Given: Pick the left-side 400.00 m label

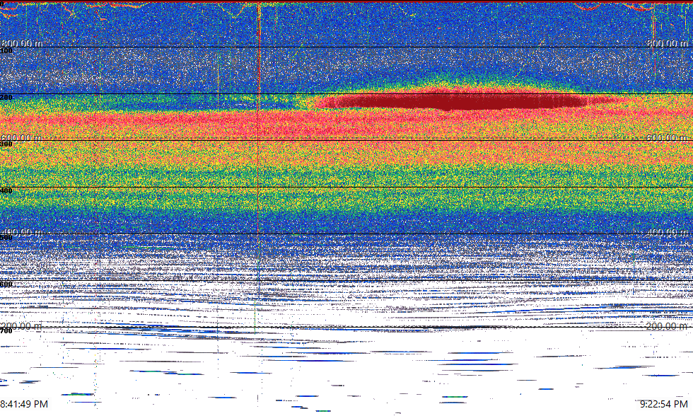Looking at the screenshot, I should pos(22,232).
